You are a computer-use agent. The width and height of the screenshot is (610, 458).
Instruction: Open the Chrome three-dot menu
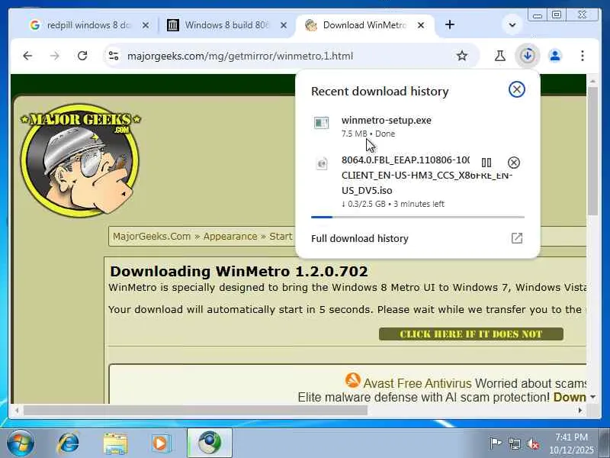point(583,56)
